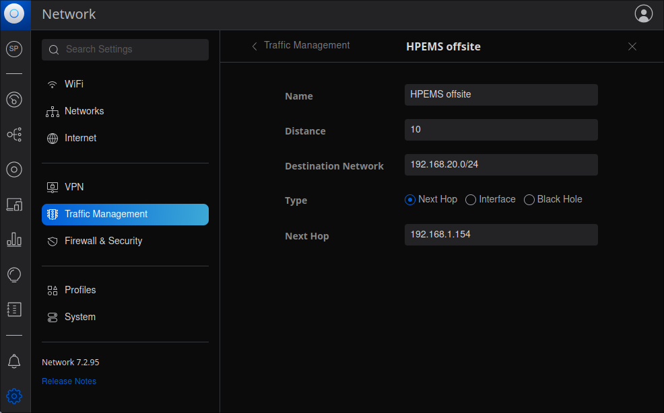
Task: Open the SP console badge
Action: (14, 48)
